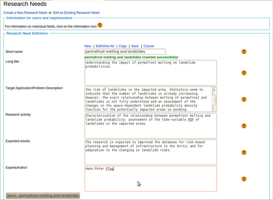Image resolution: width=273 pixels, height=200 pixels.
Task: Open the Create a New Research Need link
Action: pos(25,13)
